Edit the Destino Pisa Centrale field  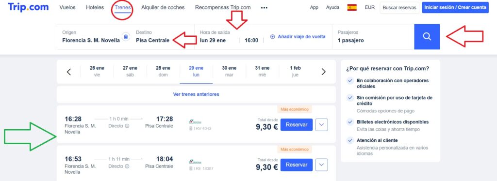tap(152, 37)
